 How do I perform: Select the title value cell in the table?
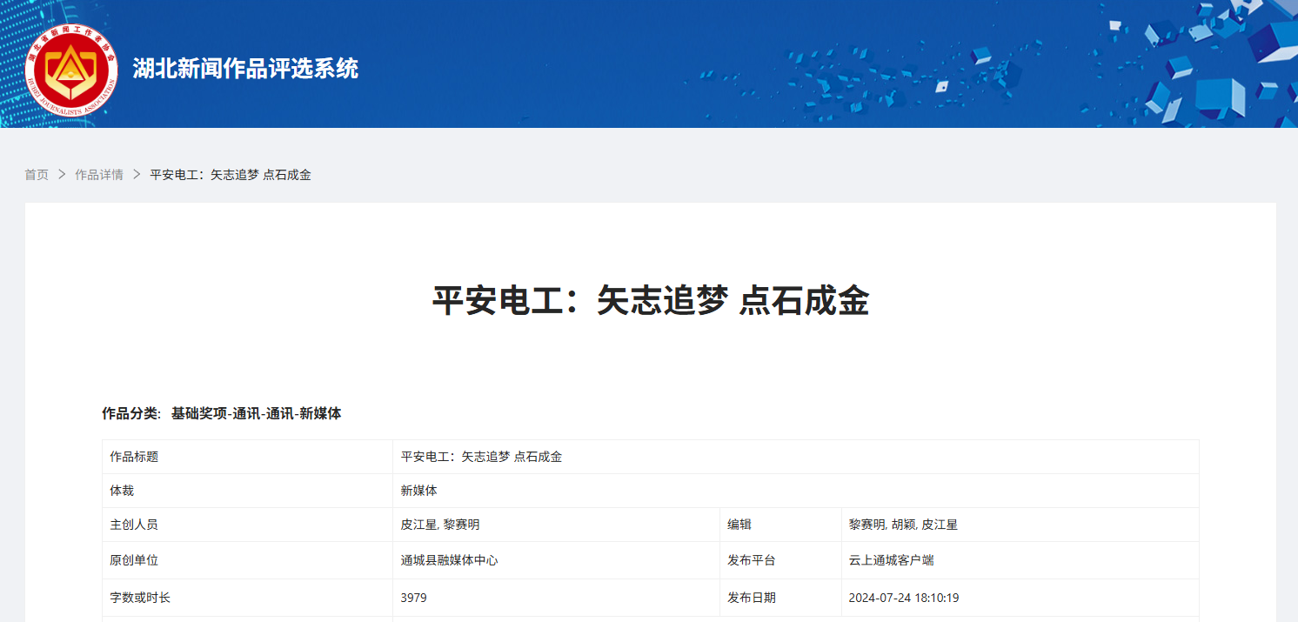(481, 457)
